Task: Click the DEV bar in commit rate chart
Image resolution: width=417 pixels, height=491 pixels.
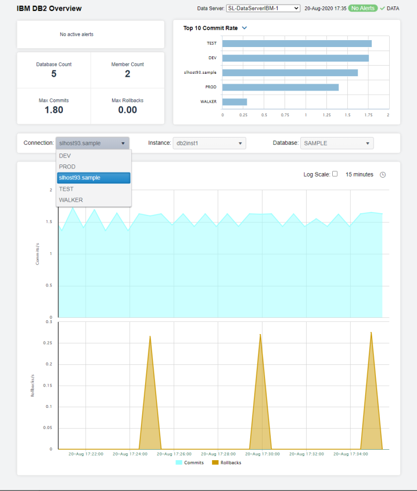Action: coord(296,58)
